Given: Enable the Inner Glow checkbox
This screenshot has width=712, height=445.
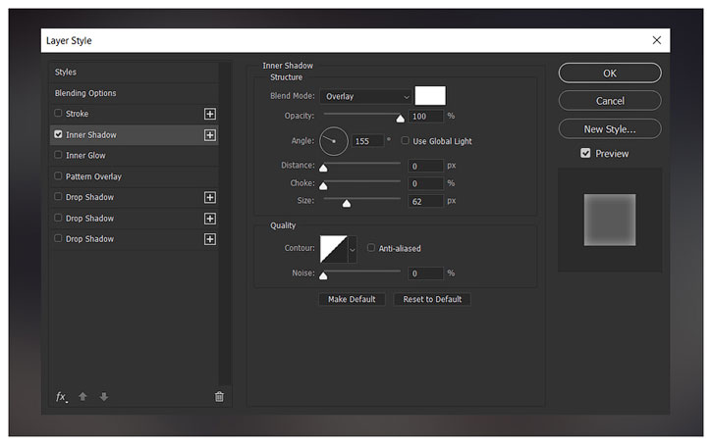Looking at the screenshot, I should pyautogui.click(x=58, y=155).
